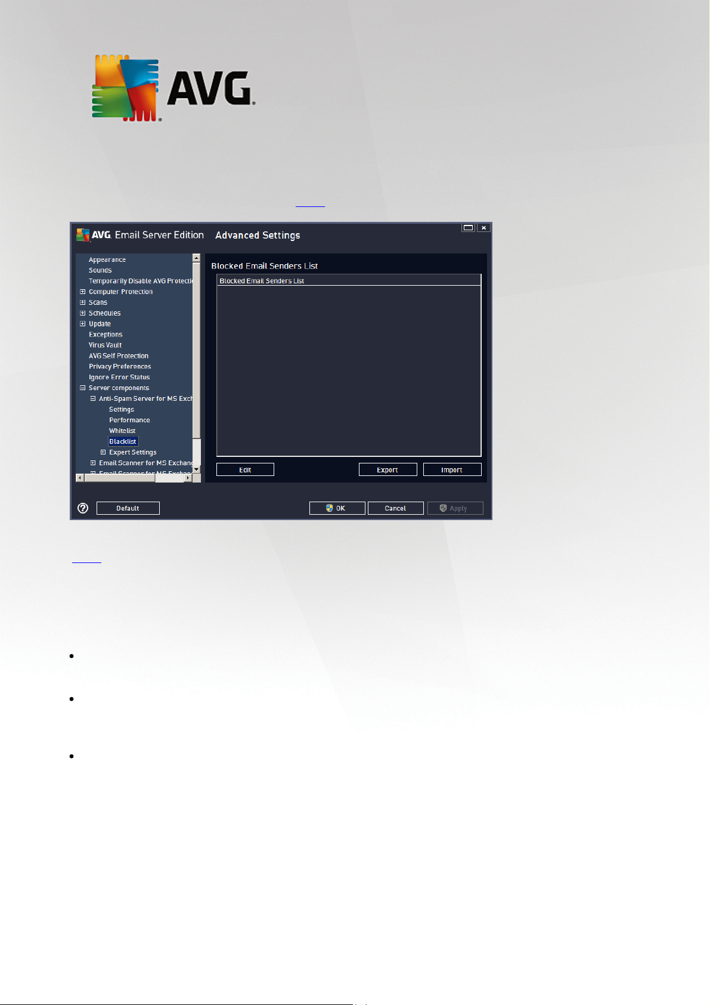This screenshot has width=710, height=1005.
Task: Click the Apply button
Action: 455,508
